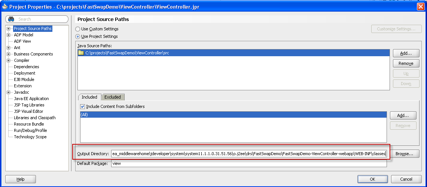The image size is (427, 187).
Task: Click the Browse button for Output Directory
Action: coord(404,154)
